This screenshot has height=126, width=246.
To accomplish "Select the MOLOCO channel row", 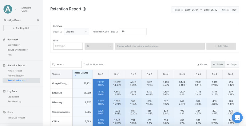I will tap(61, 93).
